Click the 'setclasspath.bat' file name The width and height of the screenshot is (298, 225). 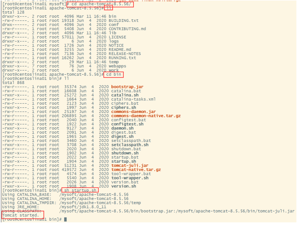click(131, 141)
